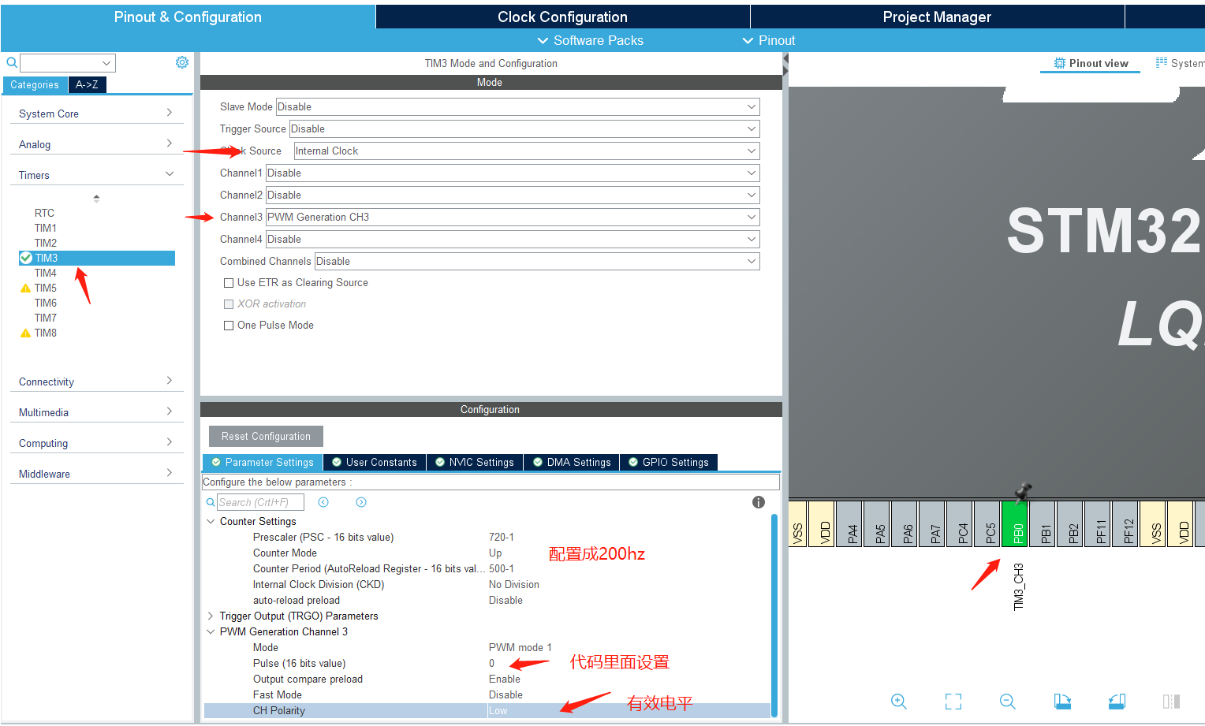Open the Combined Channels dropdown
Viewport: 1205px width, 726px height.
537,261
